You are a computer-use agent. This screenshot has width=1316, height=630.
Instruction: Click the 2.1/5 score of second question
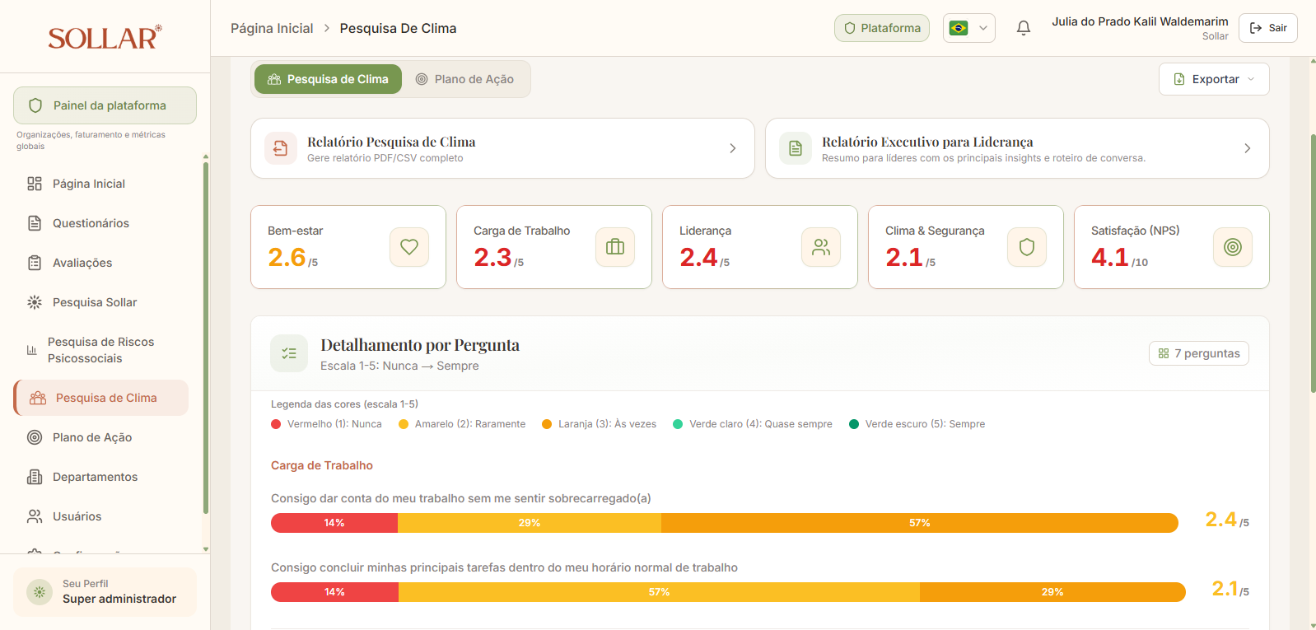pos(1230,590)
